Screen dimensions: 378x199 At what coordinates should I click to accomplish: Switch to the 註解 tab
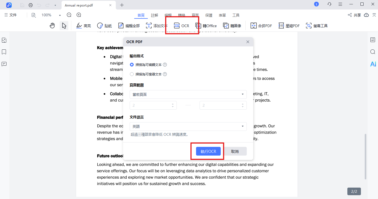155,15
